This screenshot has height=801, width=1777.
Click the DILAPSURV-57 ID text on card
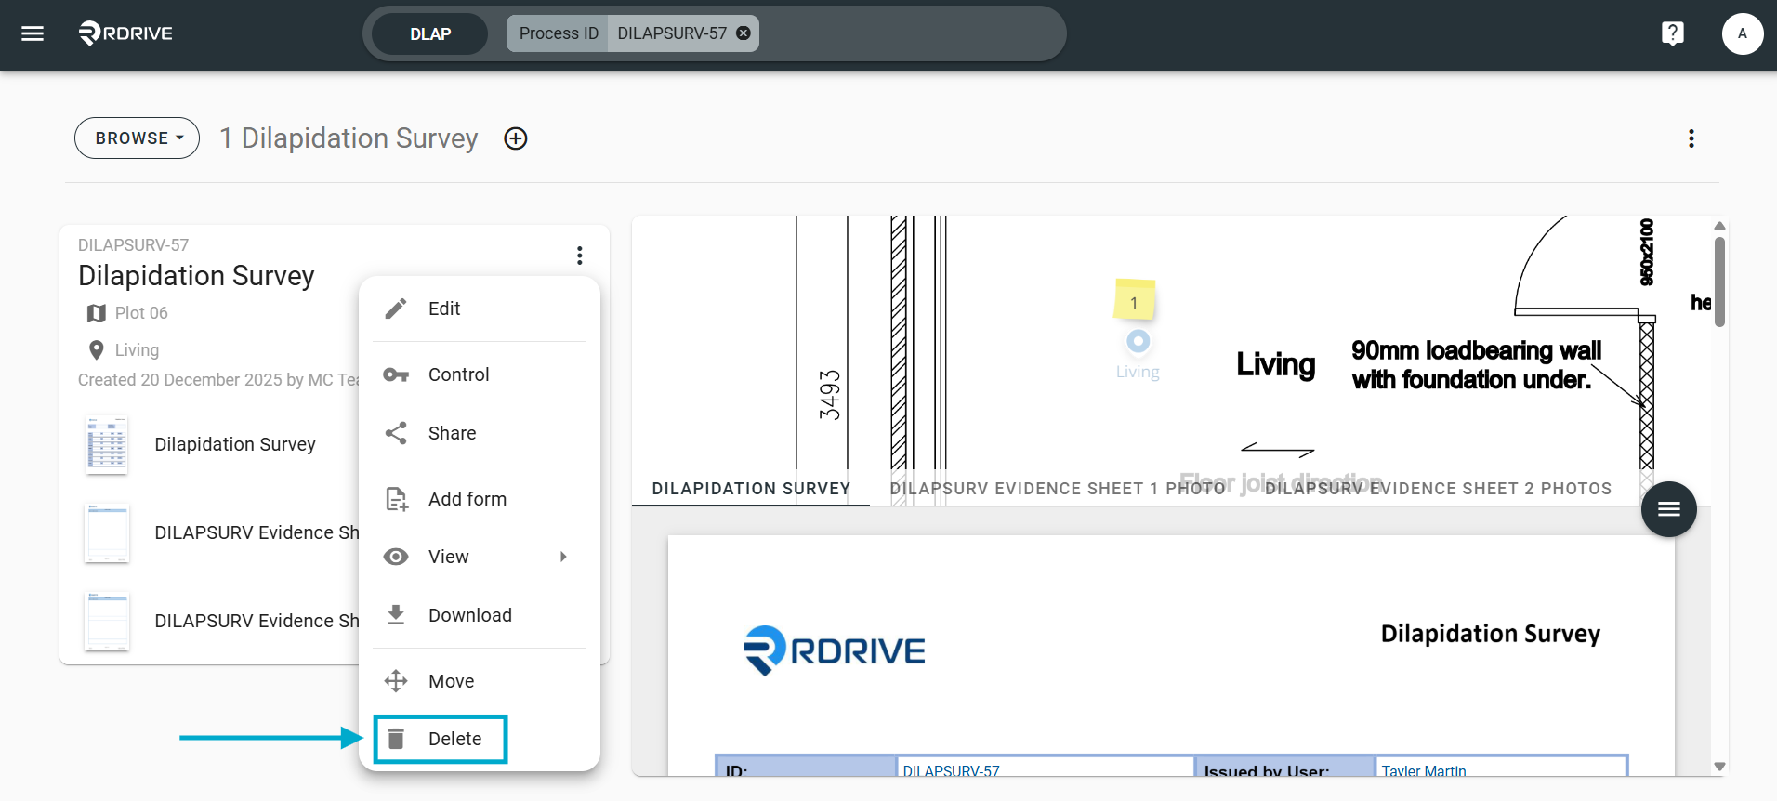pyautogui.click(x=133, y=245)
